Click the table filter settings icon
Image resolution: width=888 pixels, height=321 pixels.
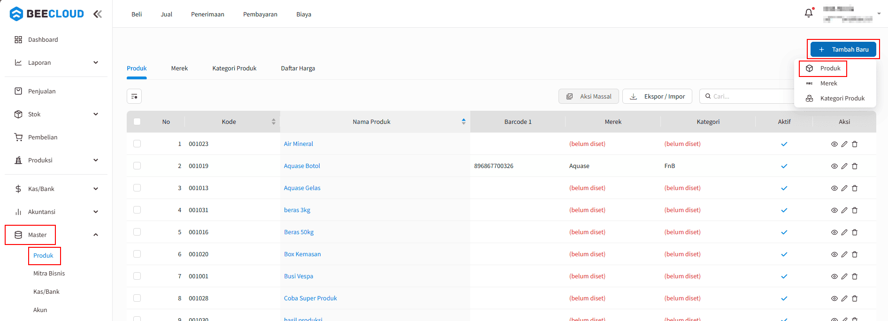click(x=134, y=96)
